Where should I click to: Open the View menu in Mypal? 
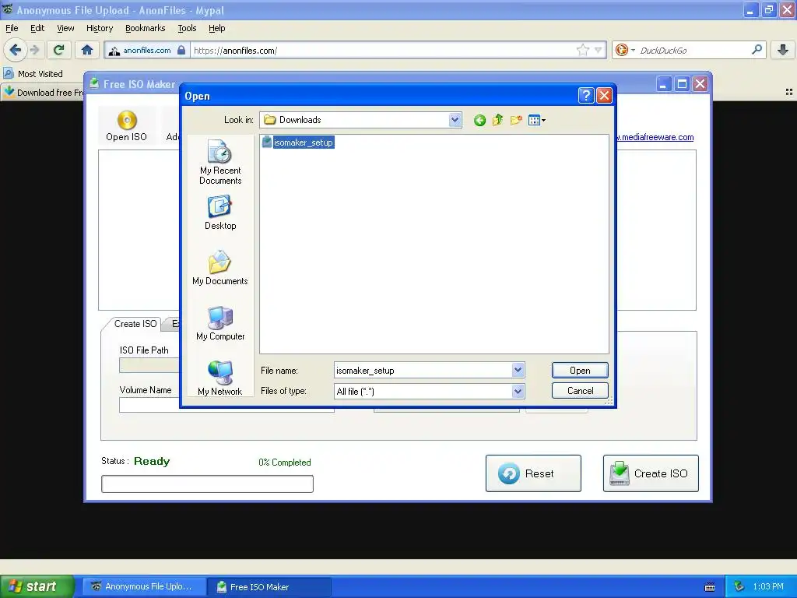pos(65,28)
